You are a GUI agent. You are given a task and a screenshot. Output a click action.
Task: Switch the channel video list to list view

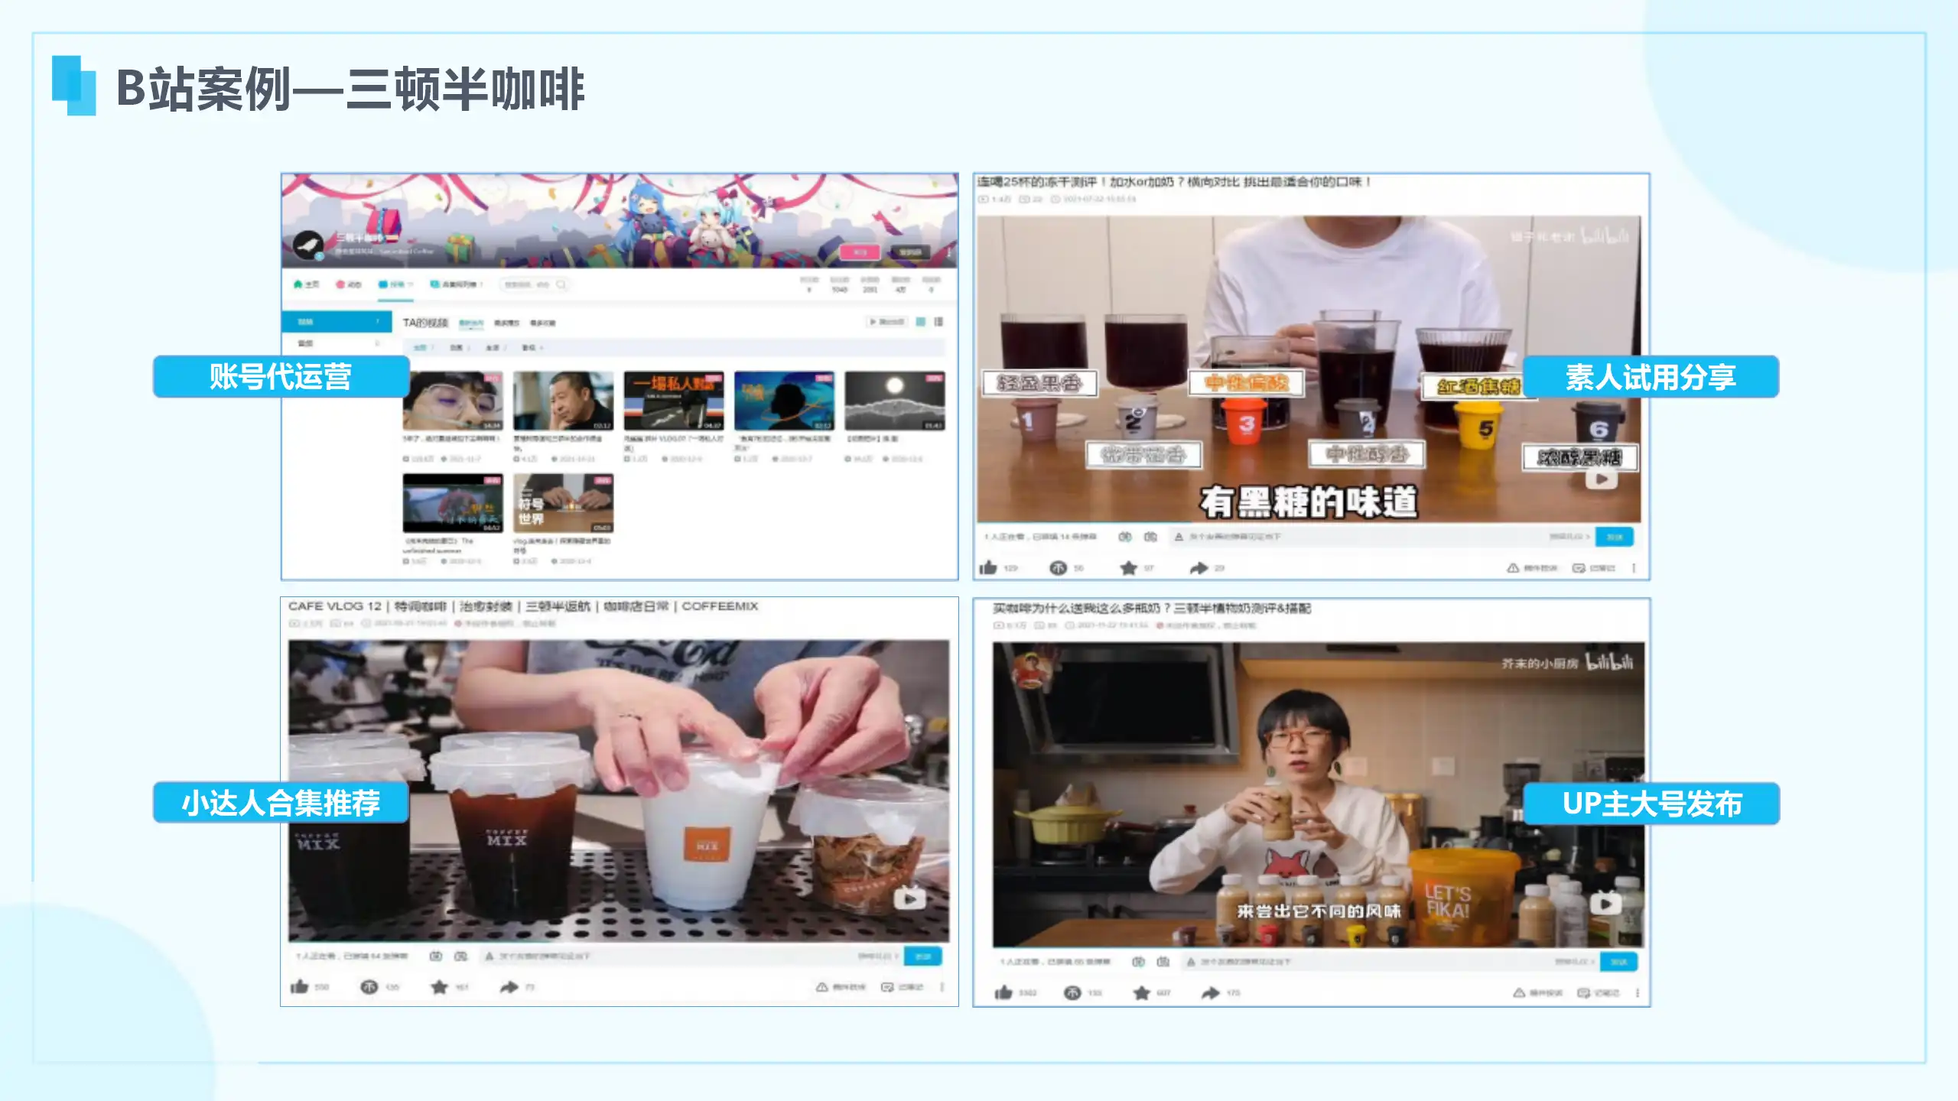938,321
